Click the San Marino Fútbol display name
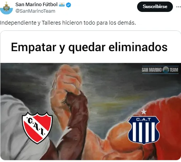181x162 pixels. pyautogui.click(x=36, y=5)
